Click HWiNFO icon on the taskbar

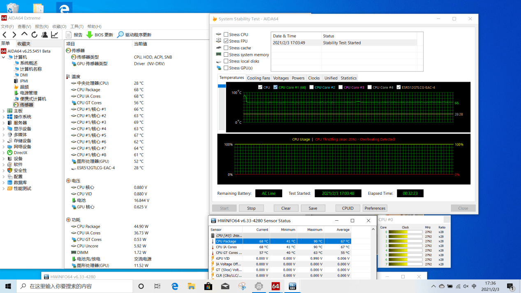point(292,286)
